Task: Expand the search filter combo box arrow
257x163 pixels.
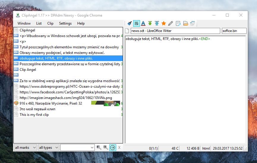Action: [x=92, y=148]
